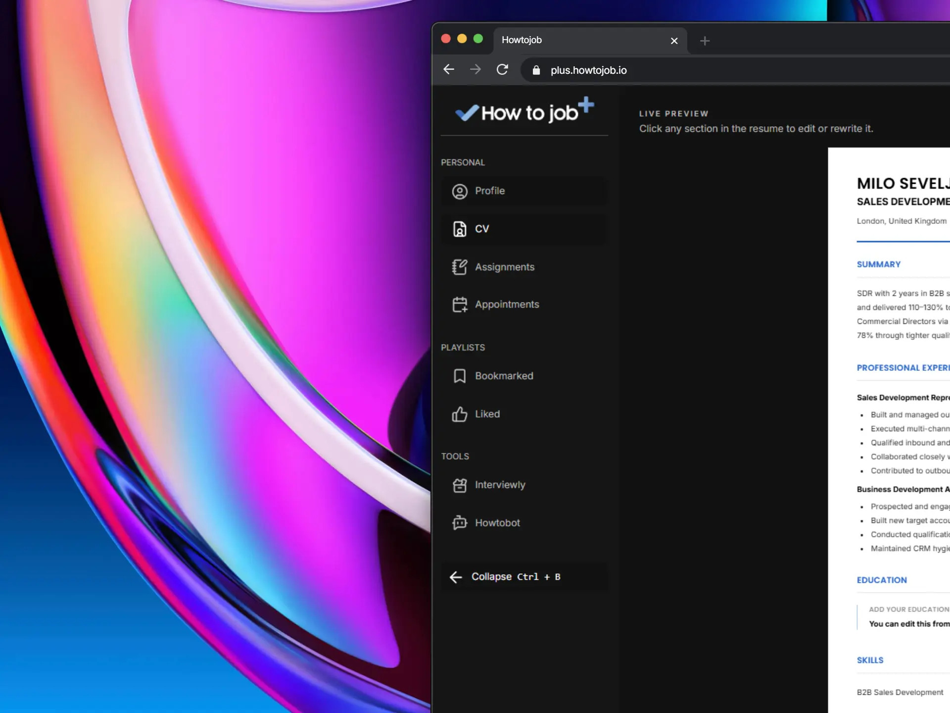Click the browser forward arrow
950x713 pixels.
click(x=475, y=70)
